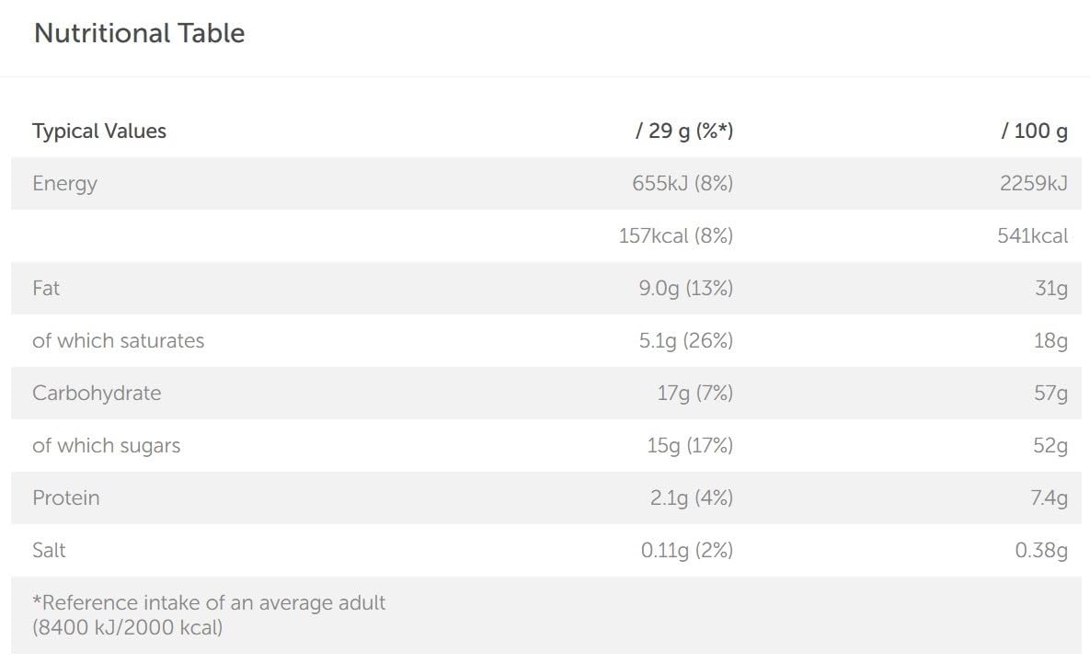Select the 'of which sugars' label

(x=106, y=446)
